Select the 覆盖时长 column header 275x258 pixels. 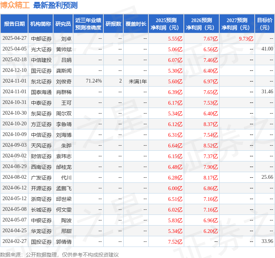click(x=136, y=24)
